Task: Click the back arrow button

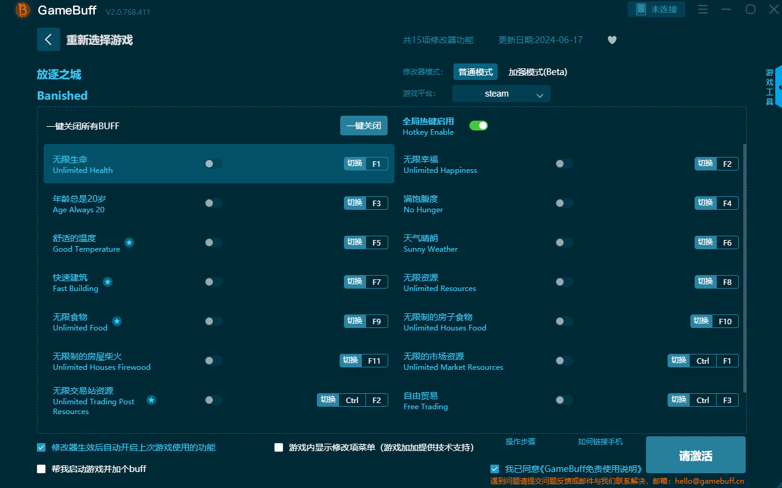Action: (49, 39)
